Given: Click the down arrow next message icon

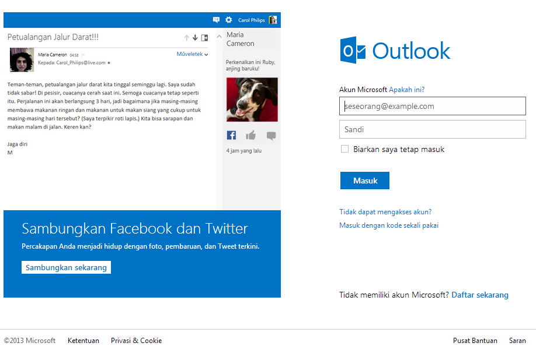Looking at the screenshot, I should coord(195,37).
